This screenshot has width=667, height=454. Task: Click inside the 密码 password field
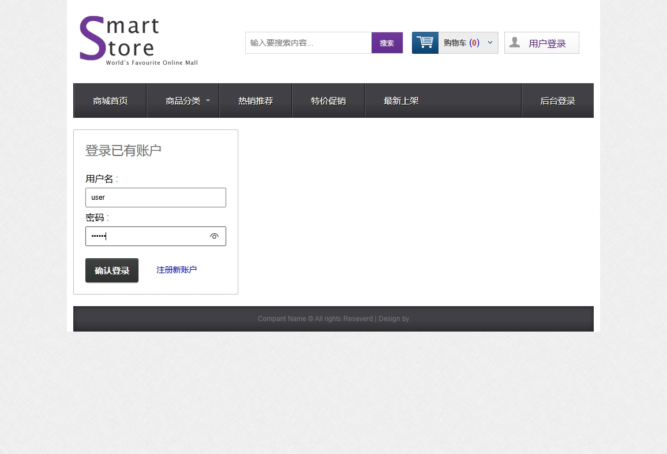tap(147, 236)
